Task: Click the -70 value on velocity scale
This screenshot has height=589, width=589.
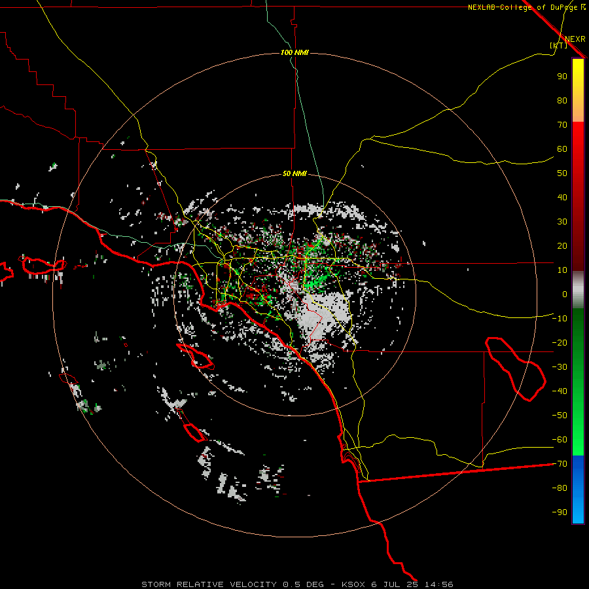Action: click(560, 464)
